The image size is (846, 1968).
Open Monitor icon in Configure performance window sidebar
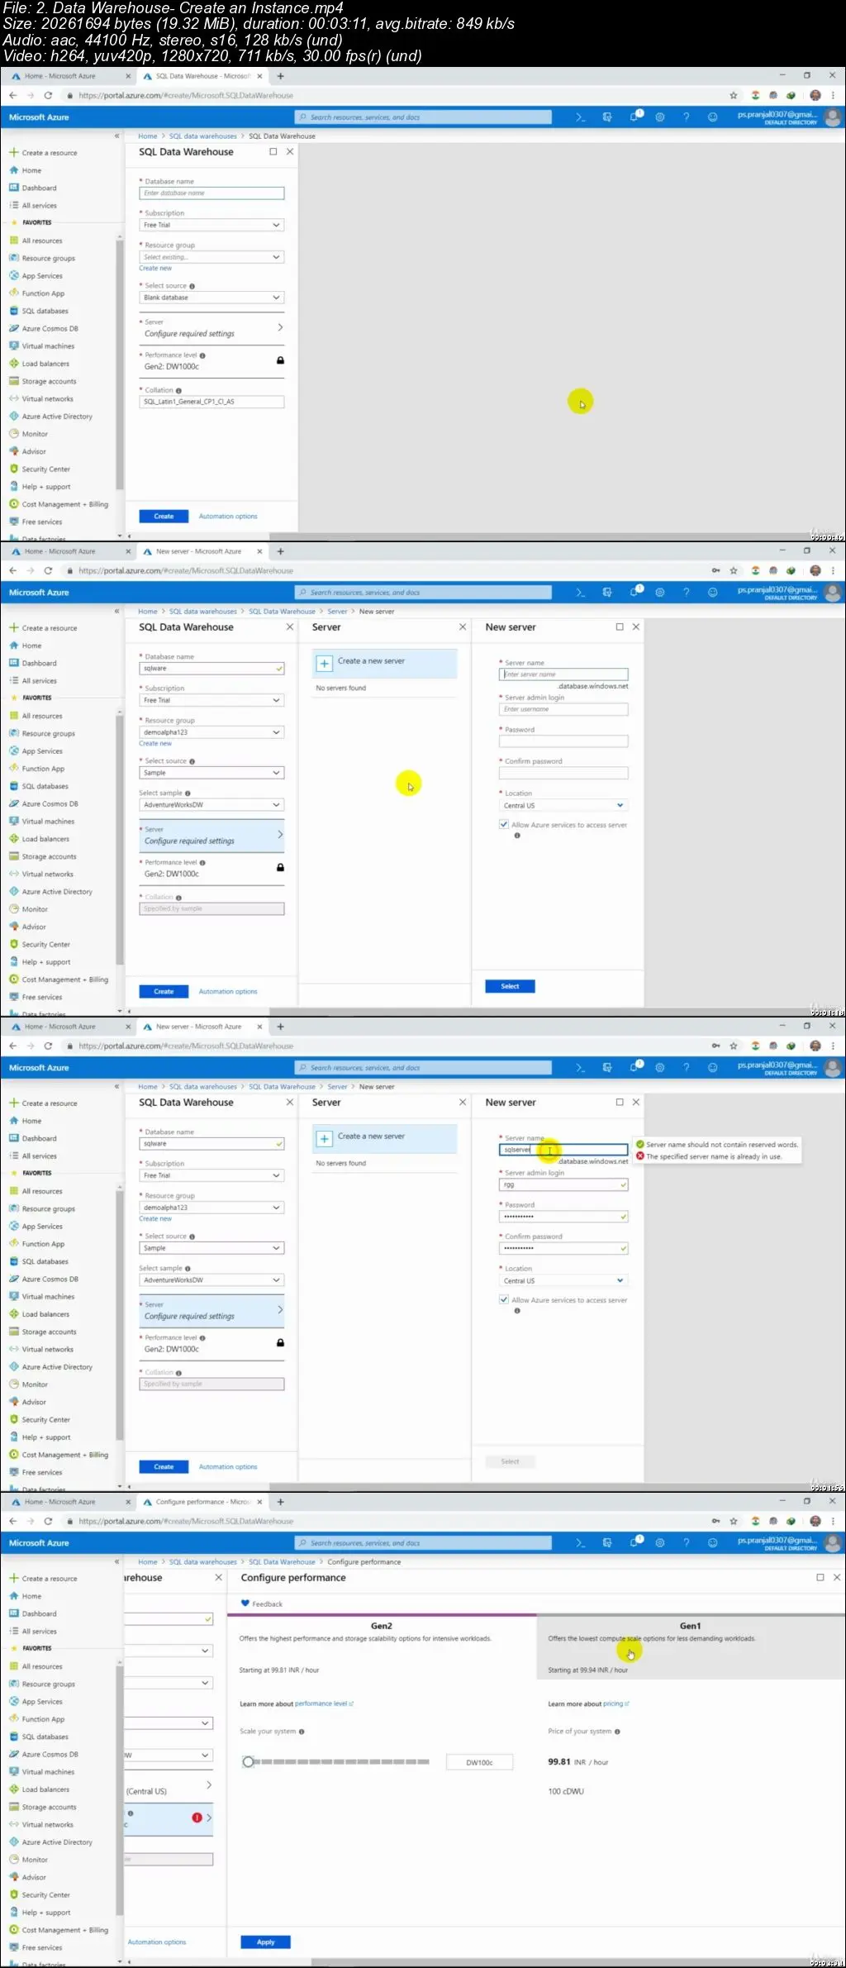point(14,1859)
